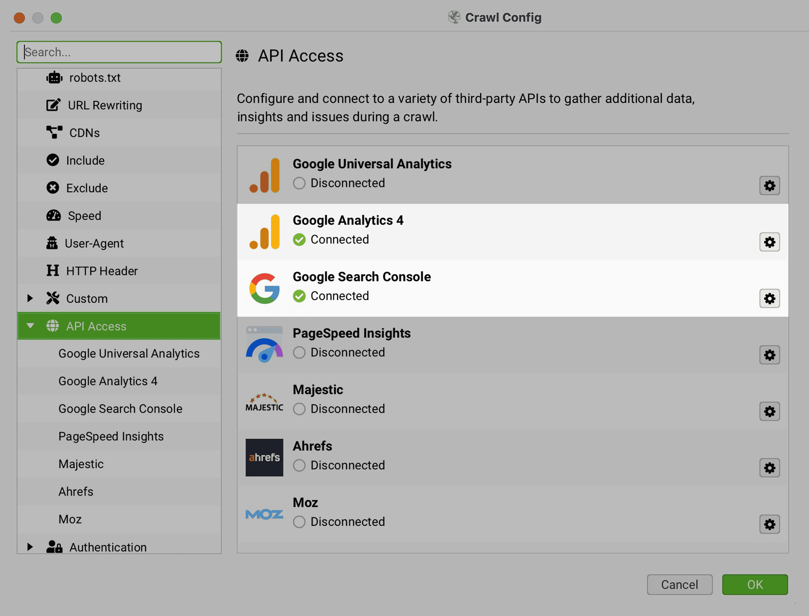Open settings gear for PageSpeed Insights
Screen dimensions: 809x616
click(770, 355)
